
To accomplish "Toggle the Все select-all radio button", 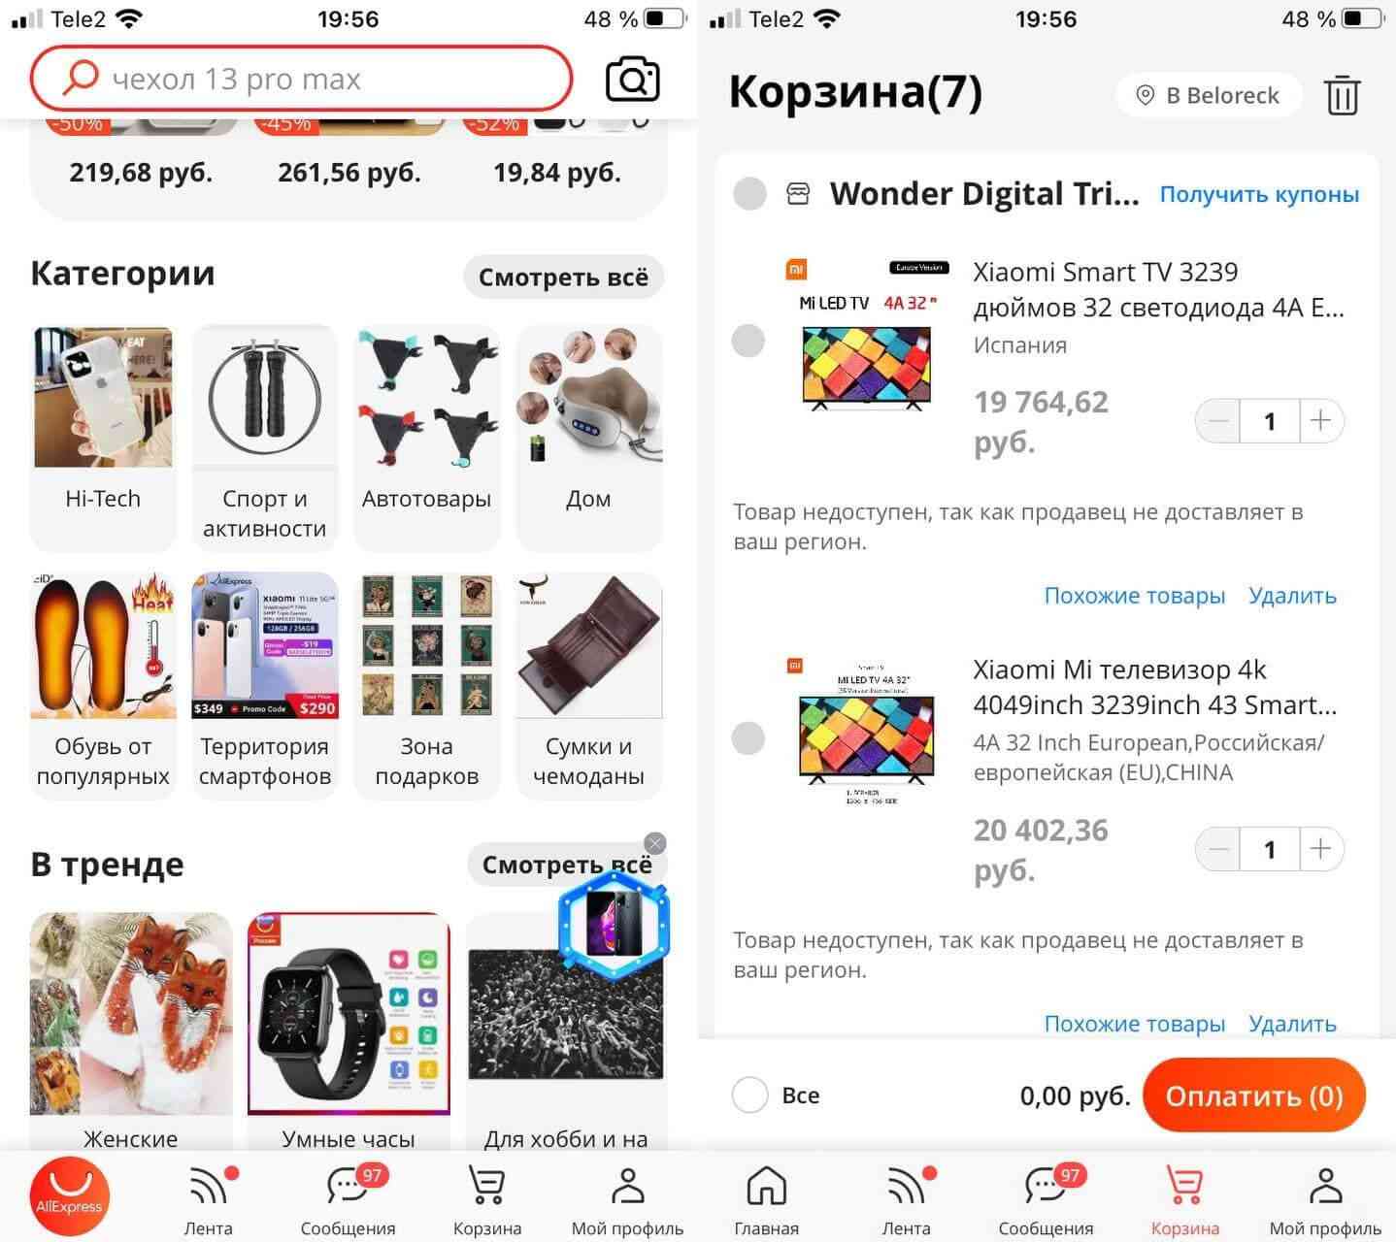I will pos(749,1095).
